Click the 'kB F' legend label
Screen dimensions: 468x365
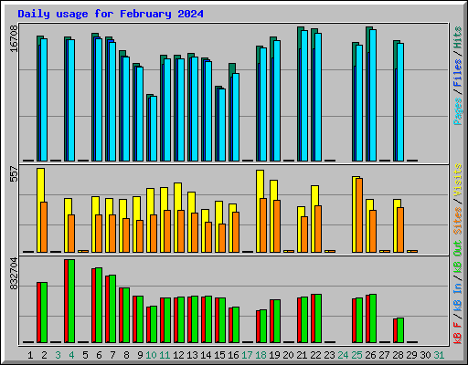coord(458,333)
